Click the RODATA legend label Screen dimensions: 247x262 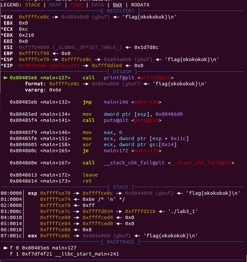(x=140, y=5)
